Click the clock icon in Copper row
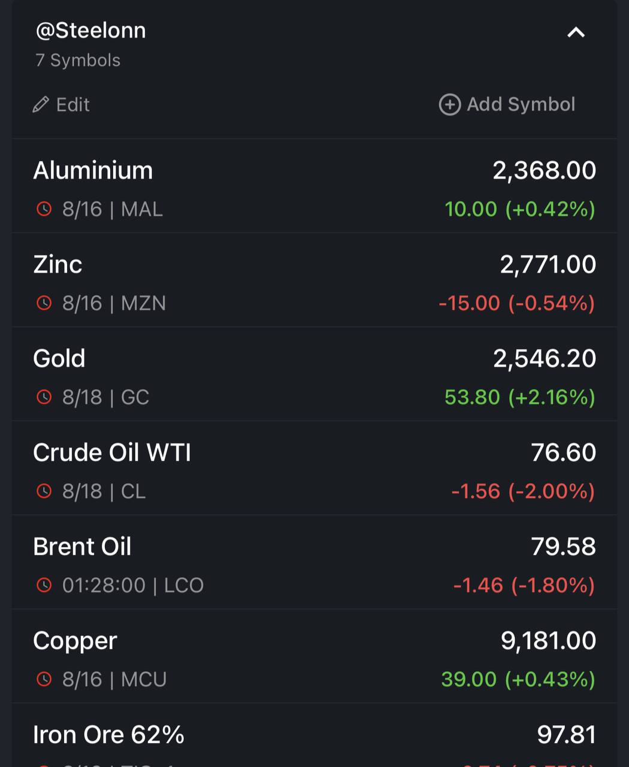The width and height of the screenshot is (629, 767). 44,680
